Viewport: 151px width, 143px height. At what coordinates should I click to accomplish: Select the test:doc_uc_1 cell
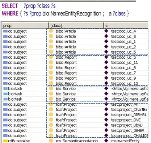click(123, 42)
